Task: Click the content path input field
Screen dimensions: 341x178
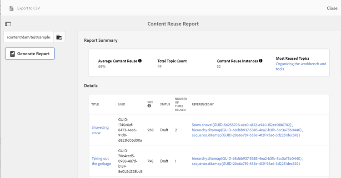Action: (29, 37)
